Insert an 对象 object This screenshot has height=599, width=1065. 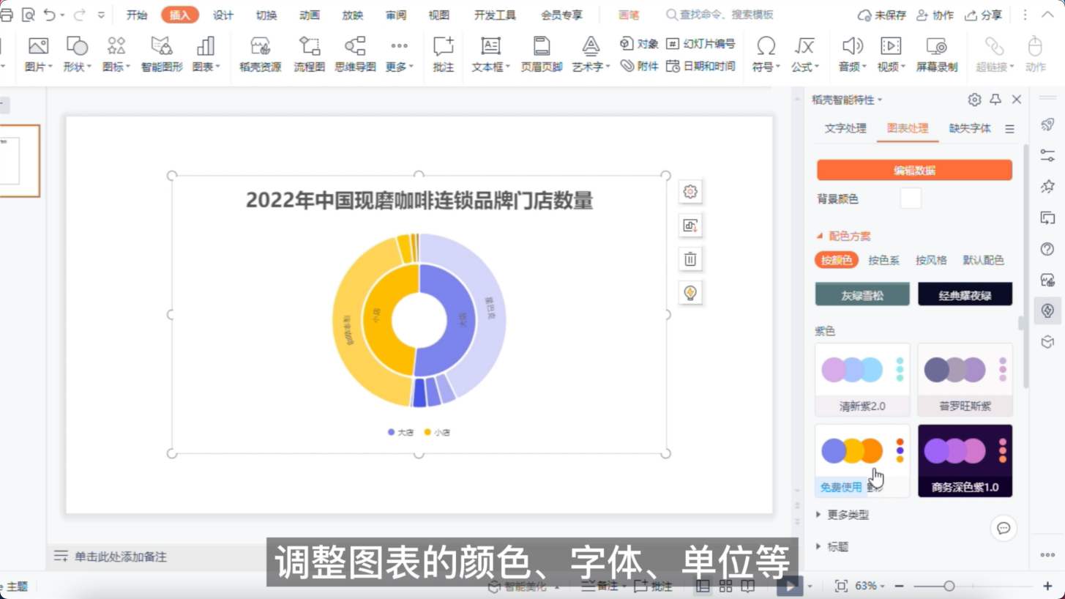(x=639, y=44)
